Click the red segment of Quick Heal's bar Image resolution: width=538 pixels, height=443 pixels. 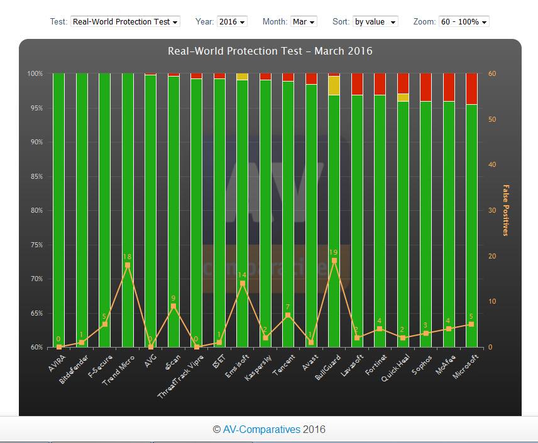403,83
